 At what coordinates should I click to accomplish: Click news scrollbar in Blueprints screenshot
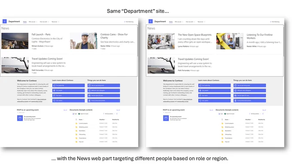[283, 41]
